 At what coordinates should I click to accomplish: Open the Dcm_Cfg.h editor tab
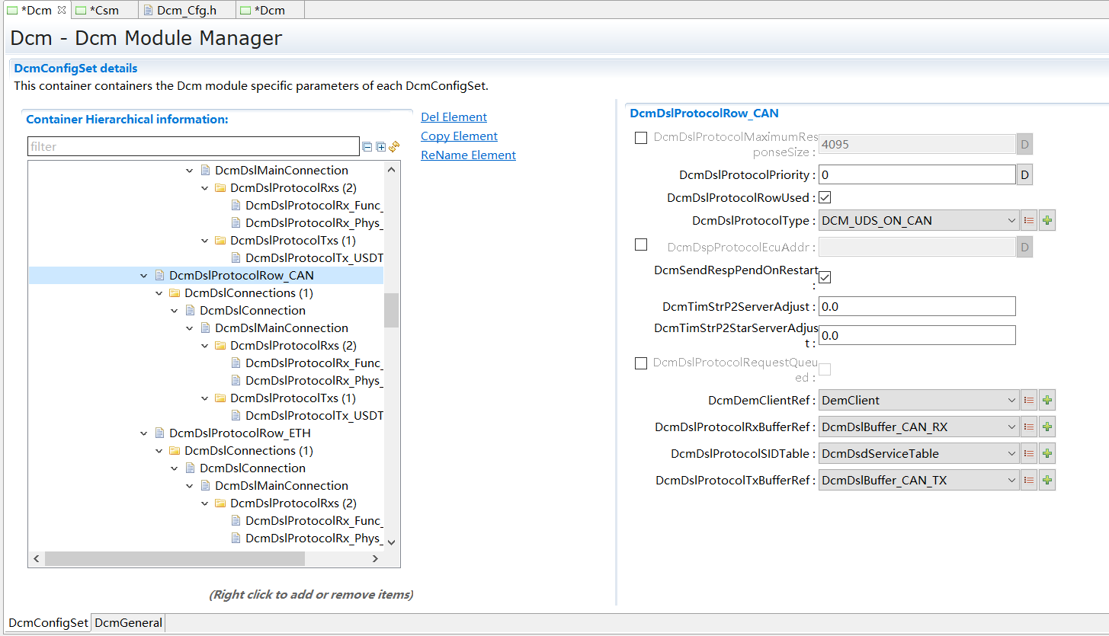click(x=186, y=10)
